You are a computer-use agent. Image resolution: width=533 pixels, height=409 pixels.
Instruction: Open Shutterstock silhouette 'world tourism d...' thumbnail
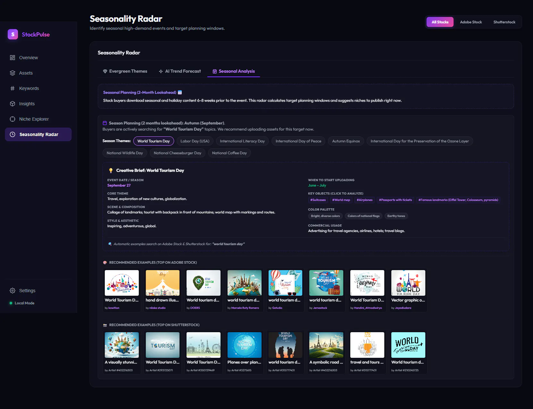click(285, 345)
